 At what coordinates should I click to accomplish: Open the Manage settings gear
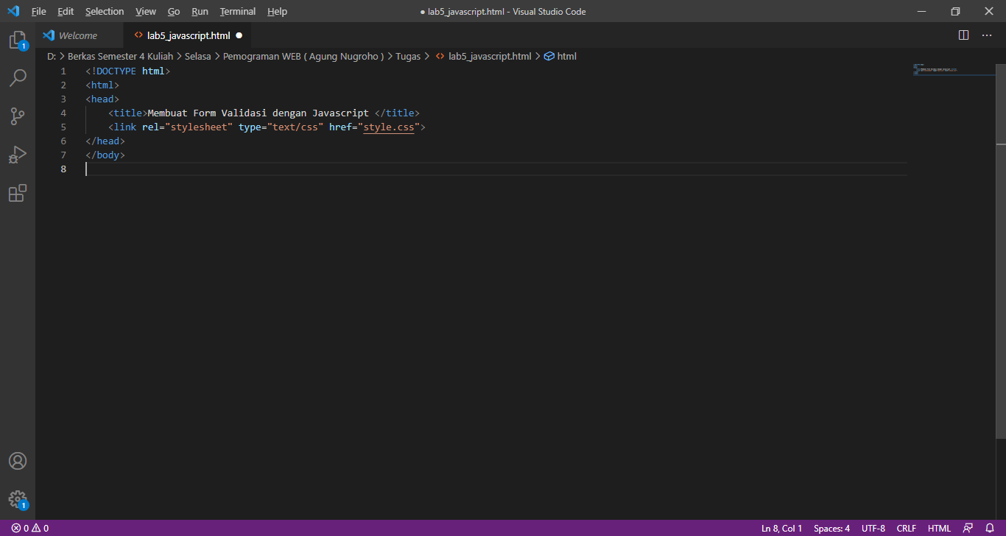[x=18, y=498]
